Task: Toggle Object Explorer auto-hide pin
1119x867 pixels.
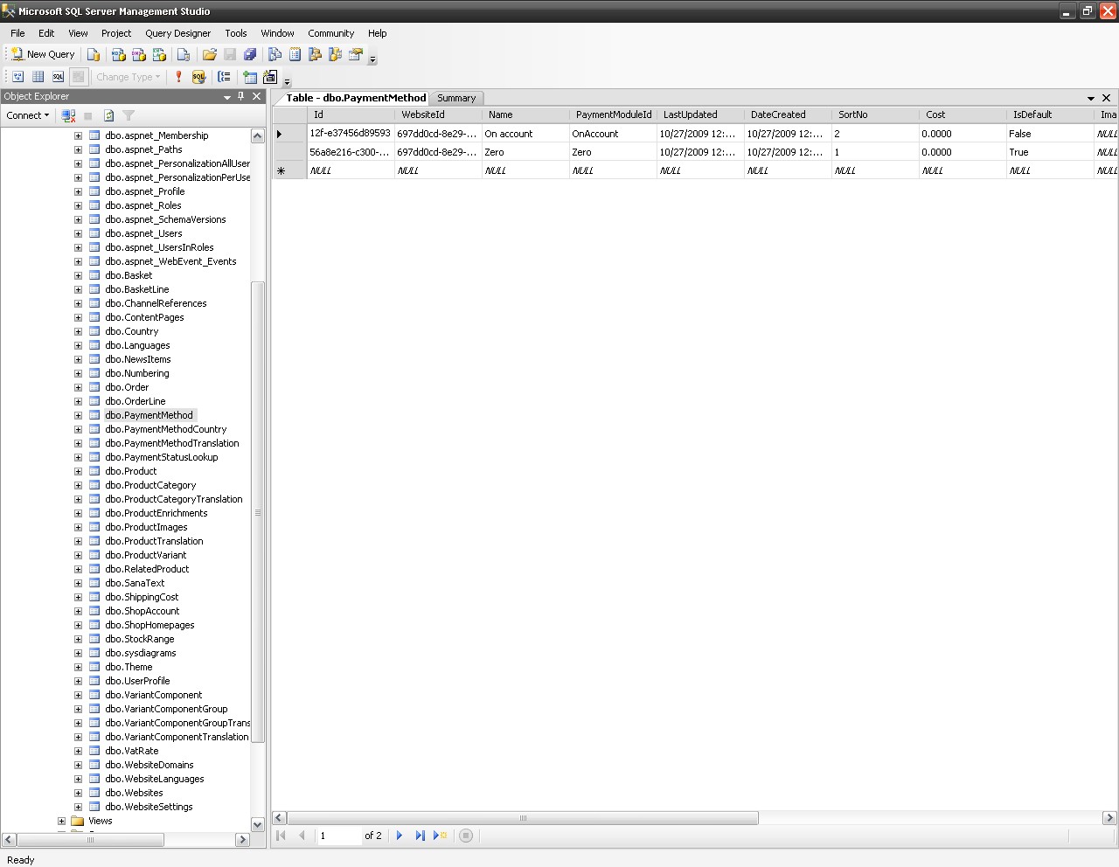Action: [241, 96]
